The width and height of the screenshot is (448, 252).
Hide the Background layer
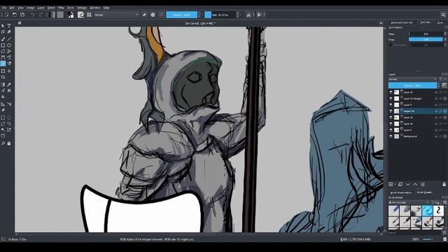click(x=391, y=136)
